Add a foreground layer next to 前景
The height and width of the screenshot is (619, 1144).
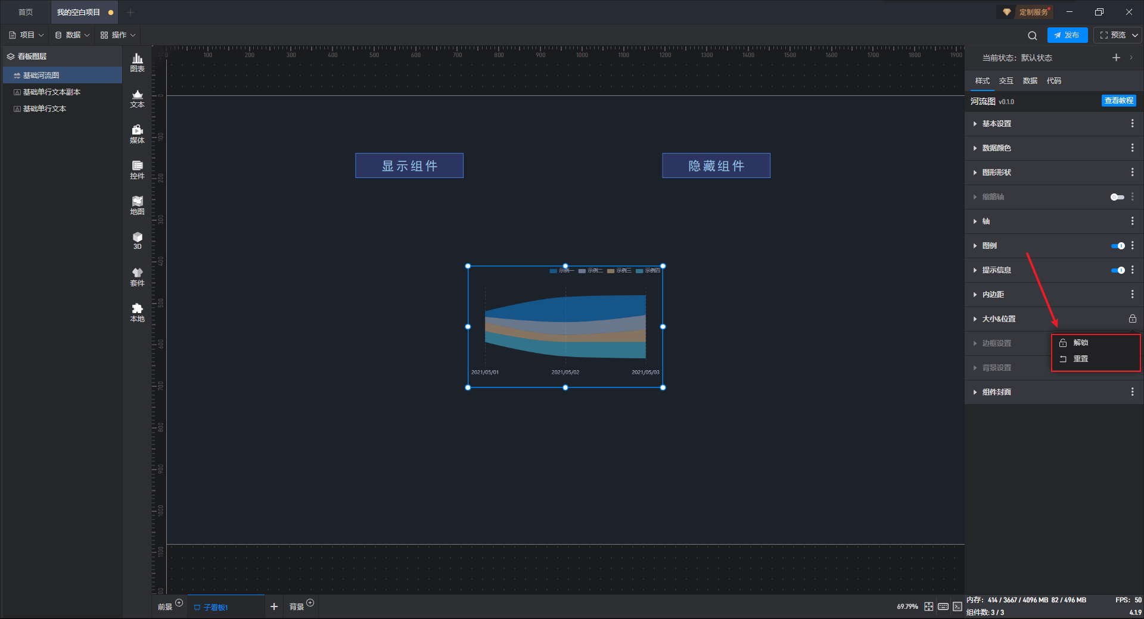point(179,603)
